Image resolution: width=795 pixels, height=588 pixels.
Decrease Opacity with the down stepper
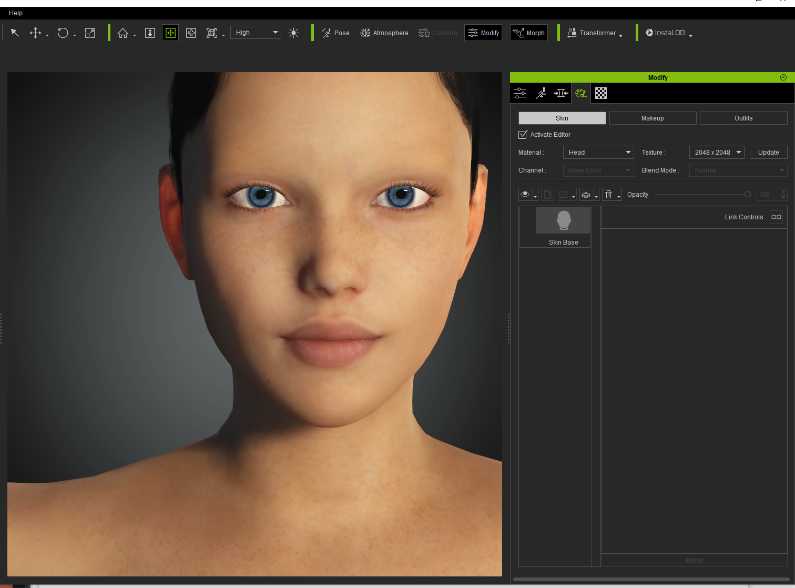784,198
